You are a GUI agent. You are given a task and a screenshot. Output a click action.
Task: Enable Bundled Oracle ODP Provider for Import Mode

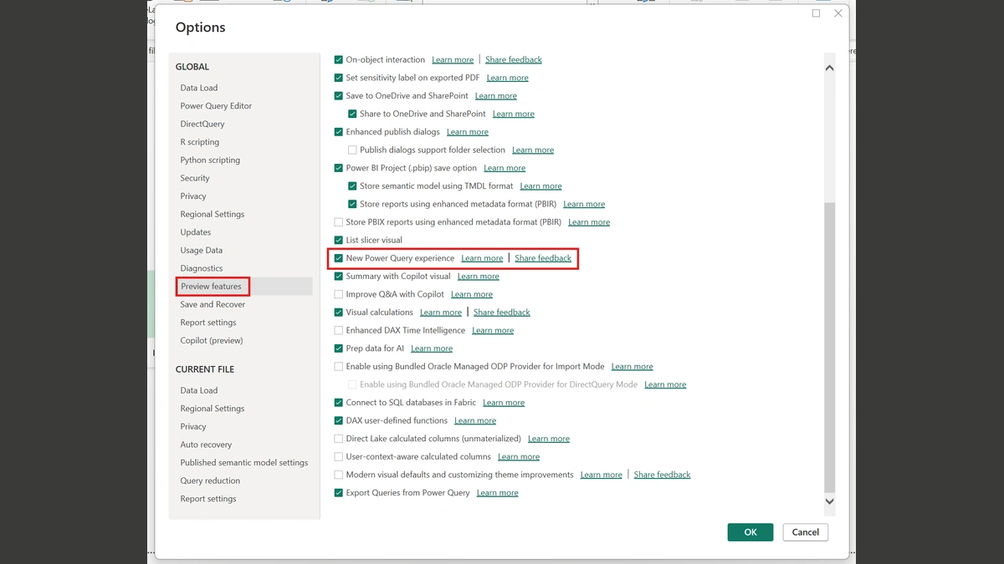tap(339, 367)
